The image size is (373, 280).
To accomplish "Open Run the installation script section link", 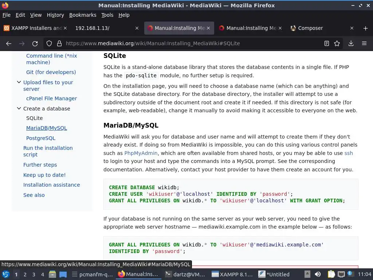I will pyautogui.click(x=48, y=151).
